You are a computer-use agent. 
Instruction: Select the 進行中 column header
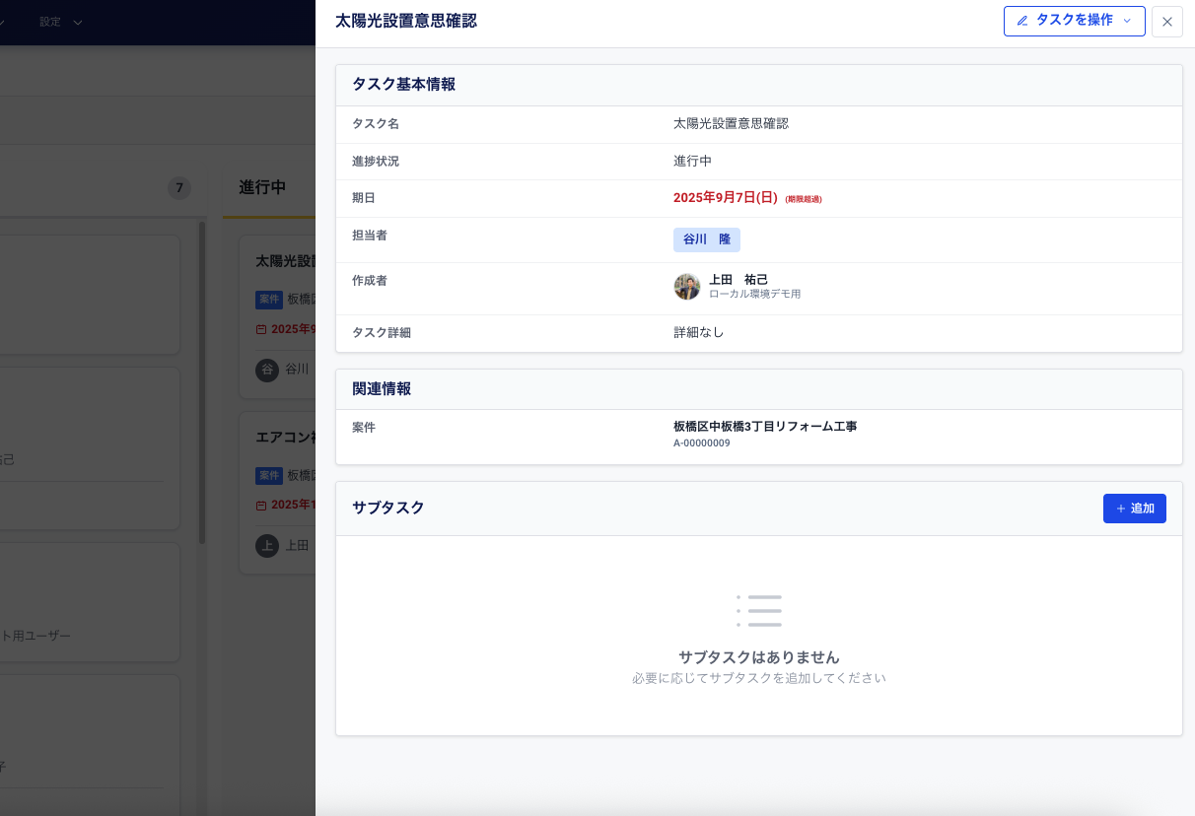pyautogui.click(x=262, y=187)
